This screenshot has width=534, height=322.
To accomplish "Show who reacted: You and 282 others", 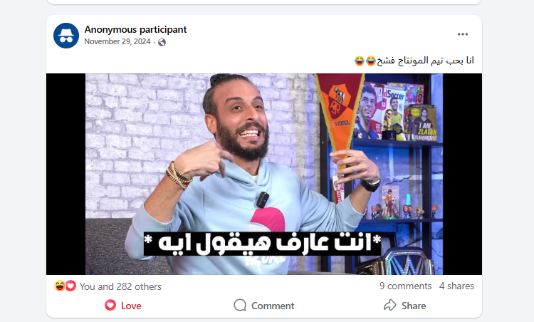I will point(120,286).
